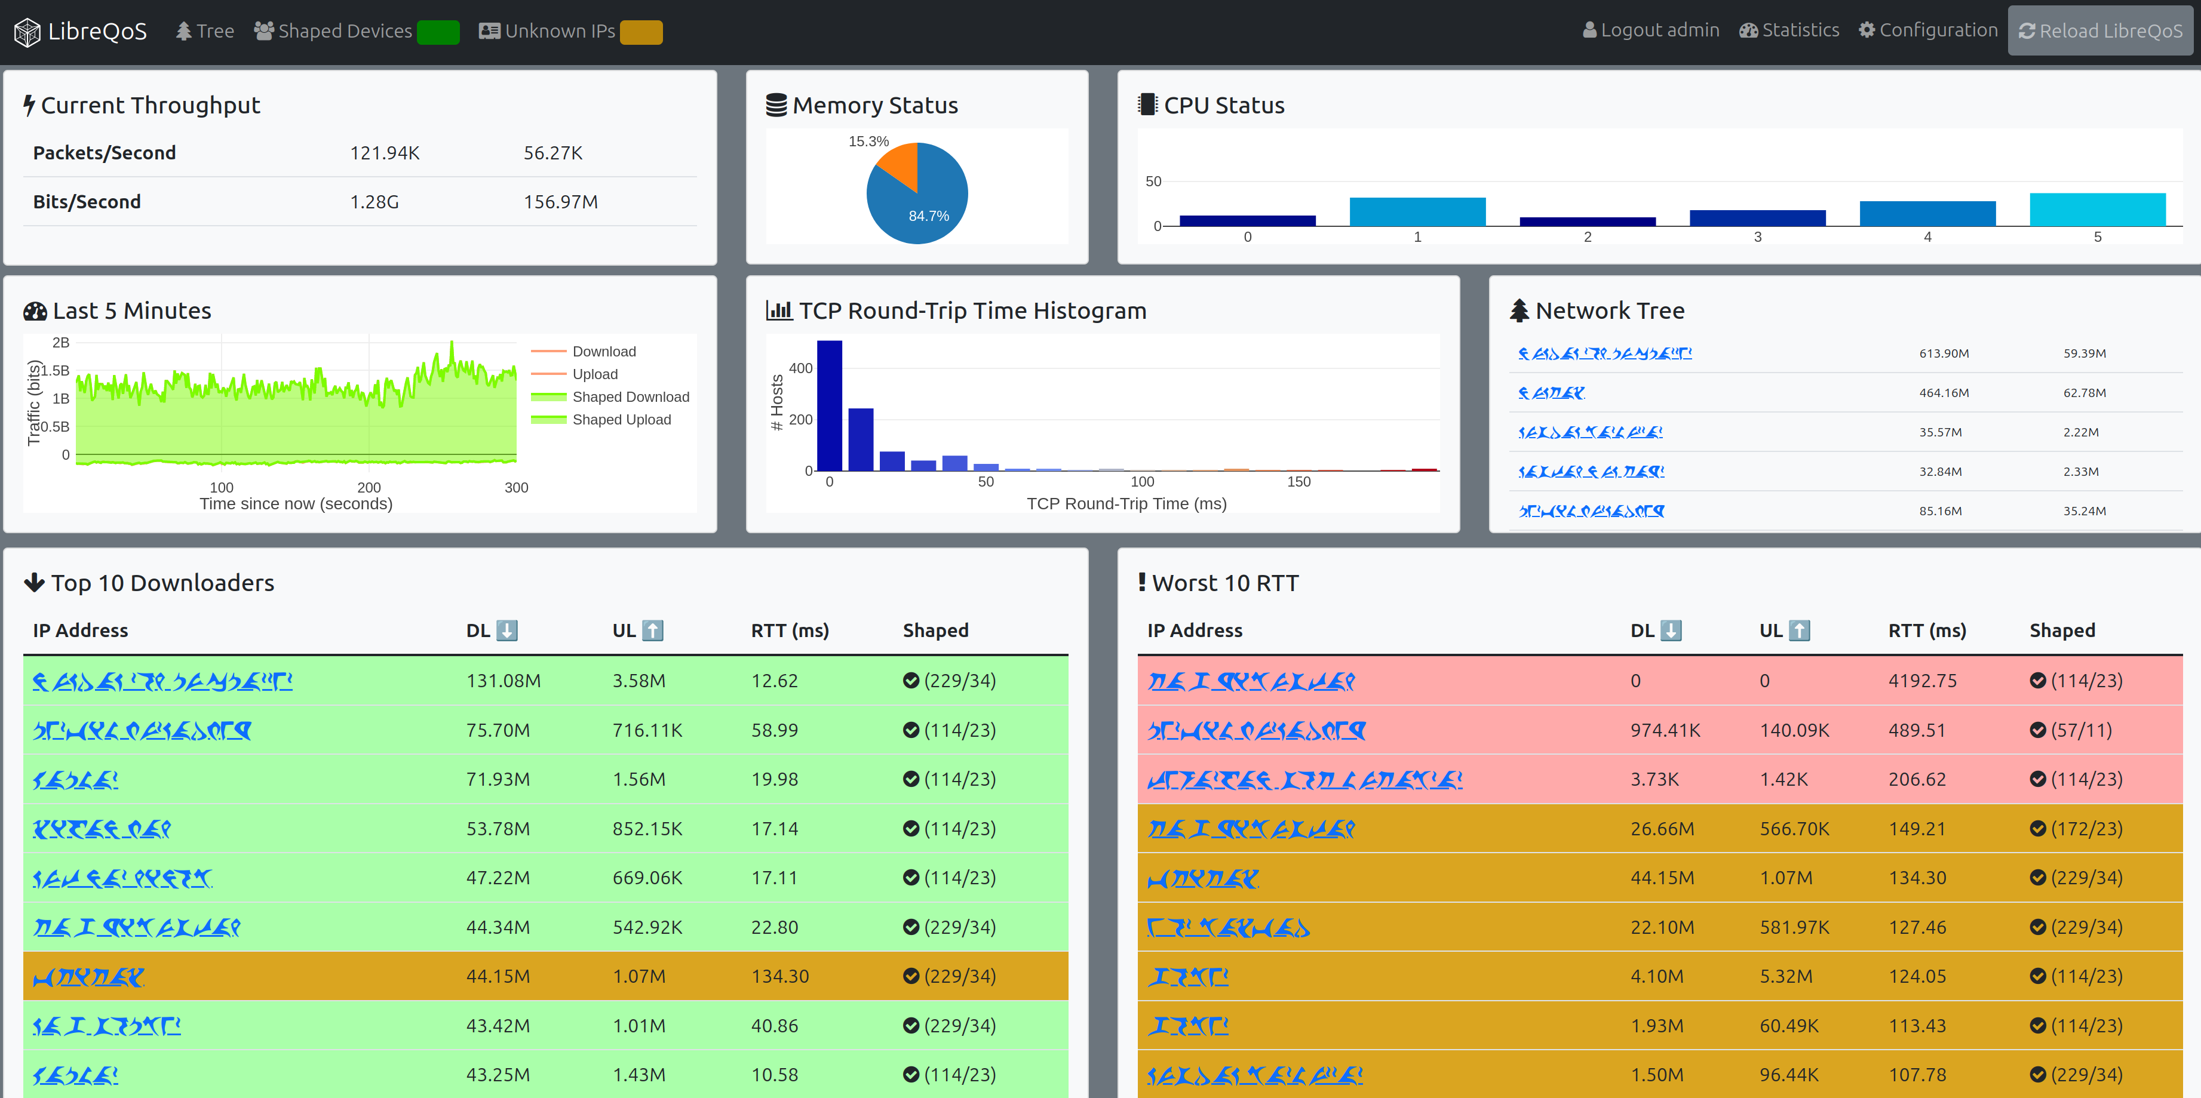Click the UL up-arrow icon in Worst 10 RTT
Viewport: 2201px width, 1098px height.
(1798, 630)
